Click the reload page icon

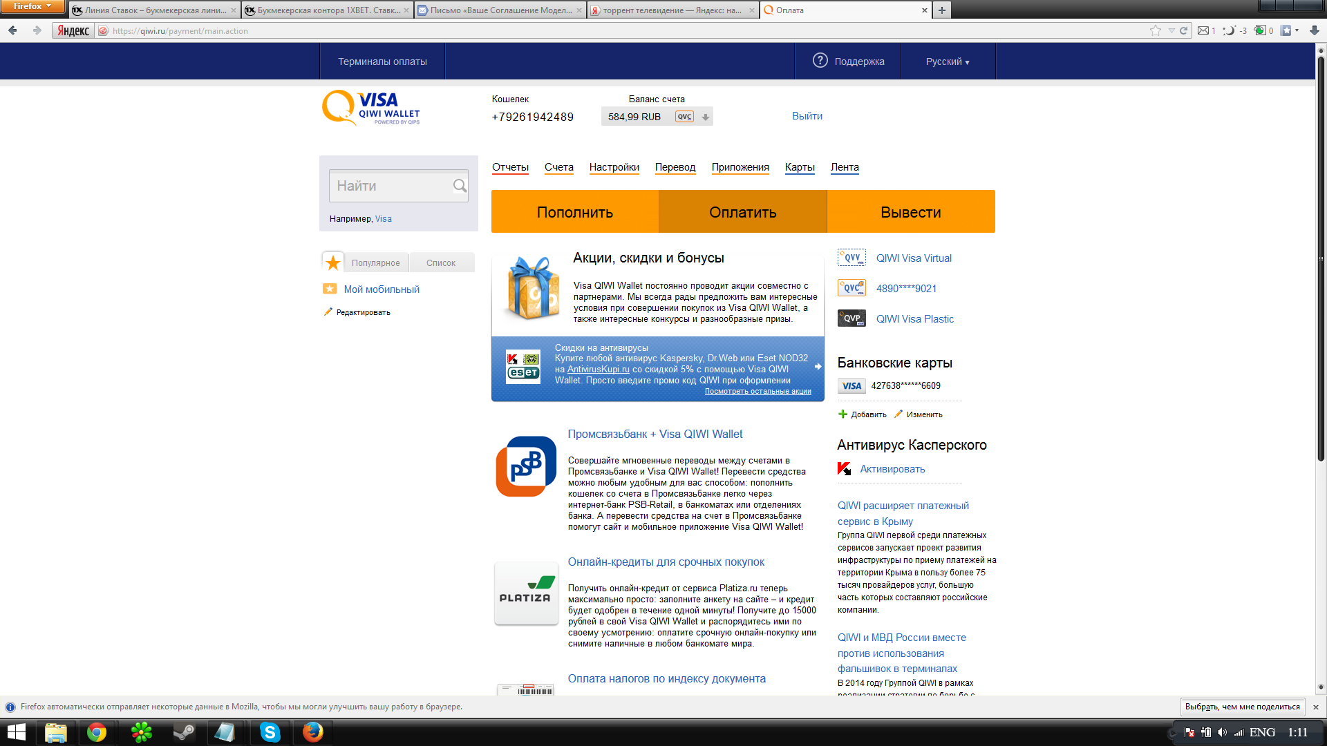click(x=1183, y=30)
